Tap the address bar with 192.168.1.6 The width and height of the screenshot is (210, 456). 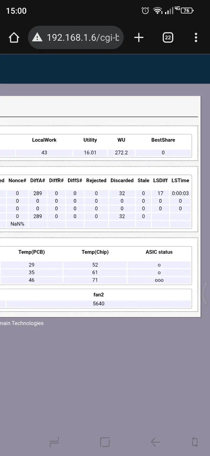[x=76, y=38]
